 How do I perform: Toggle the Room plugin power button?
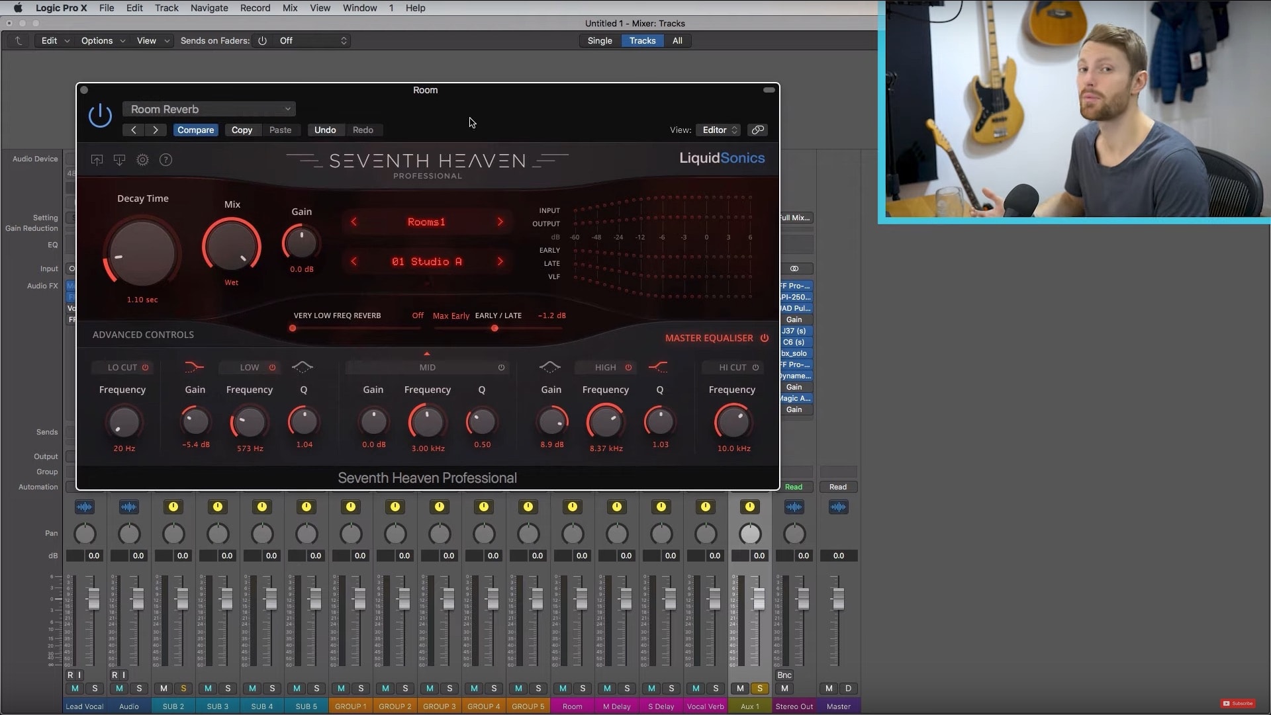point(100,116)
